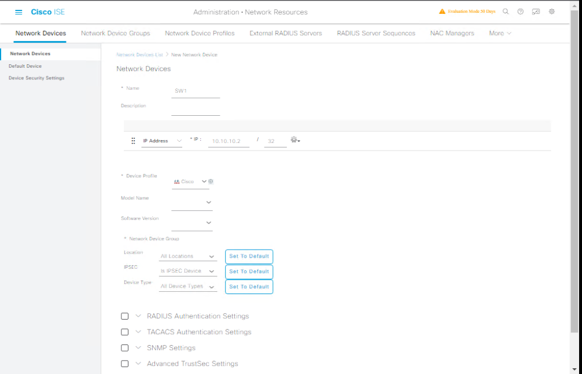The height and width of the screenshot is (374, 582).
Task: Open the Model Name dropdown
Action: coord(192,203)
